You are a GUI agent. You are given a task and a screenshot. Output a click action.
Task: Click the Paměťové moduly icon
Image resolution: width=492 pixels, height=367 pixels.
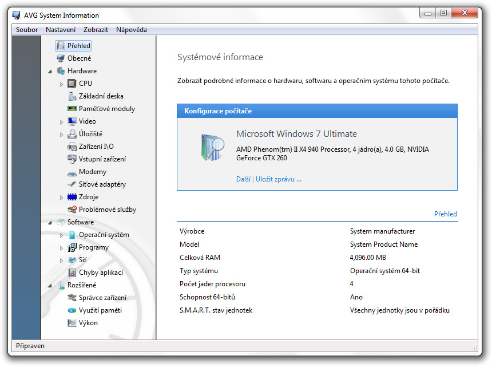[72, 109]
